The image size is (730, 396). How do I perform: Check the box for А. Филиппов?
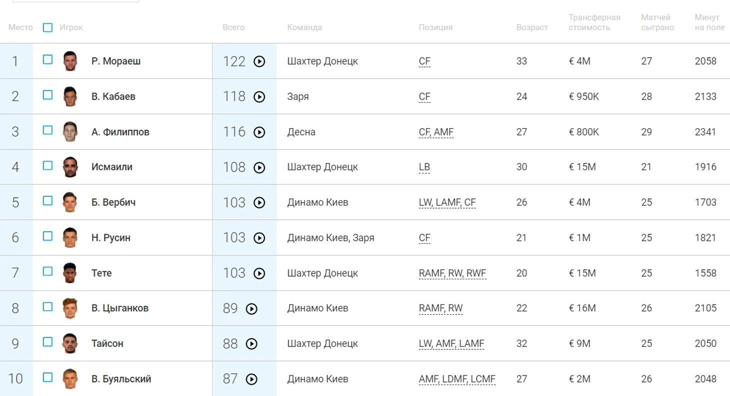tap(47, 130)
